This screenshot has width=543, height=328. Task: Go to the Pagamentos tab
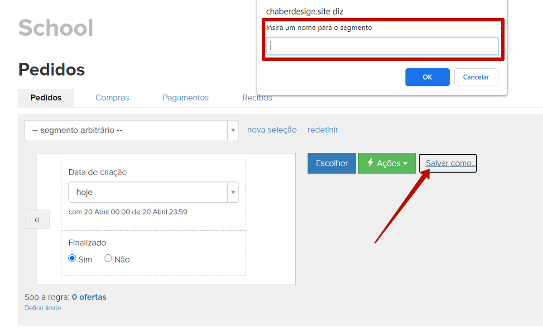(x=186, y=98)
